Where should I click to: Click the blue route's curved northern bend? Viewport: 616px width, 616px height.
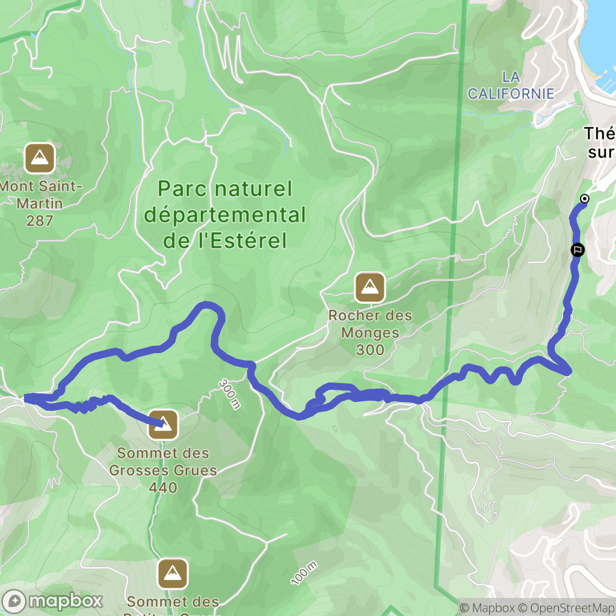[206, 306]
